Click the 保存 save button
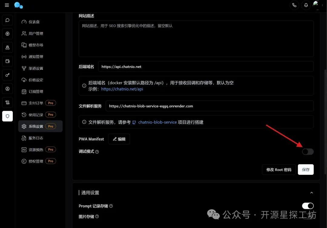Image resolution: width=327 pixels, height=228 pixels. pos(306,169)
